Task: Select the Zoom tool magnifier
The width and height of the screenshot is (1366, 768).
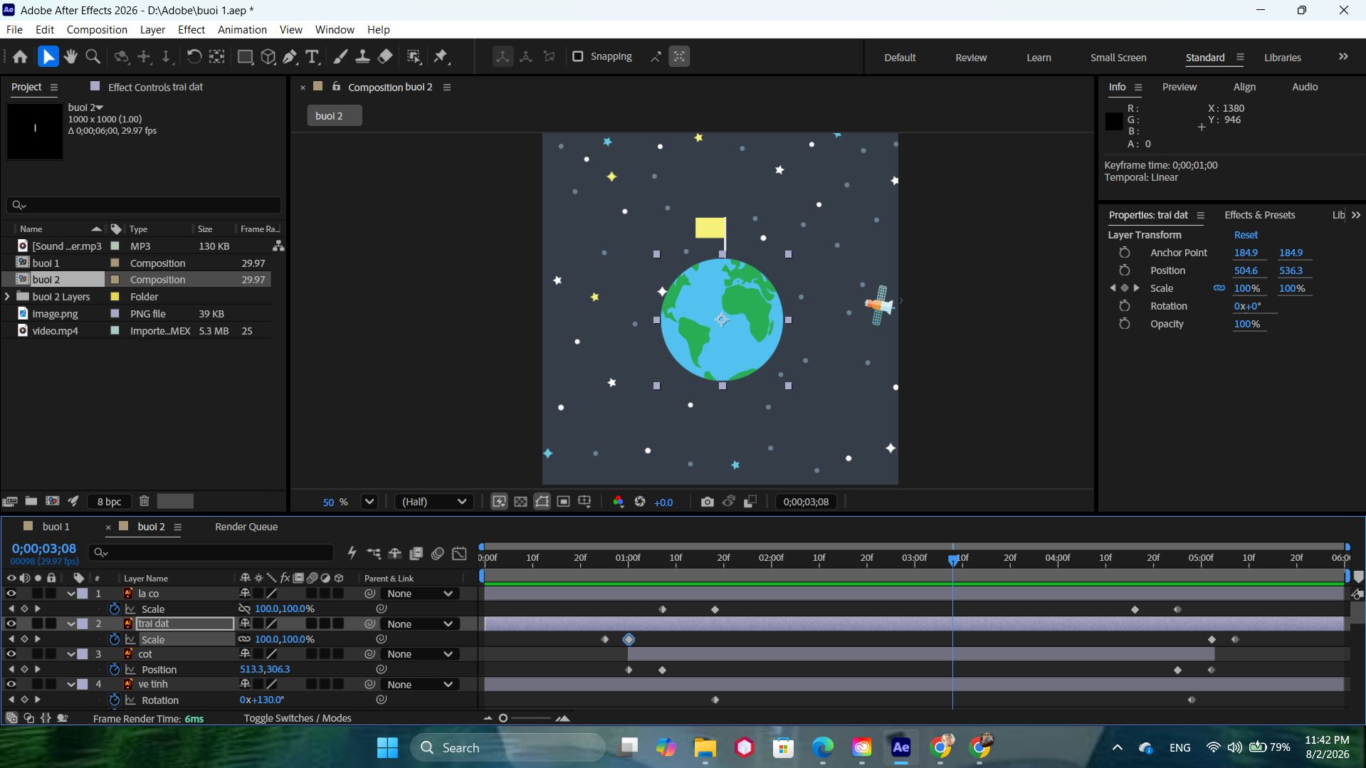Action: 93,57
